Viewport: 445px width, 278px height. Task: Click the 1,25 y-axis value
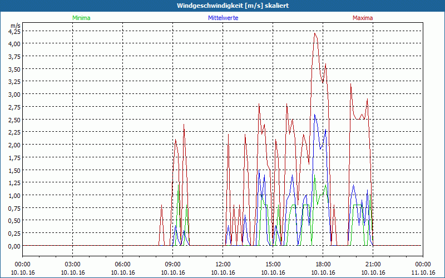coord(14,183)
